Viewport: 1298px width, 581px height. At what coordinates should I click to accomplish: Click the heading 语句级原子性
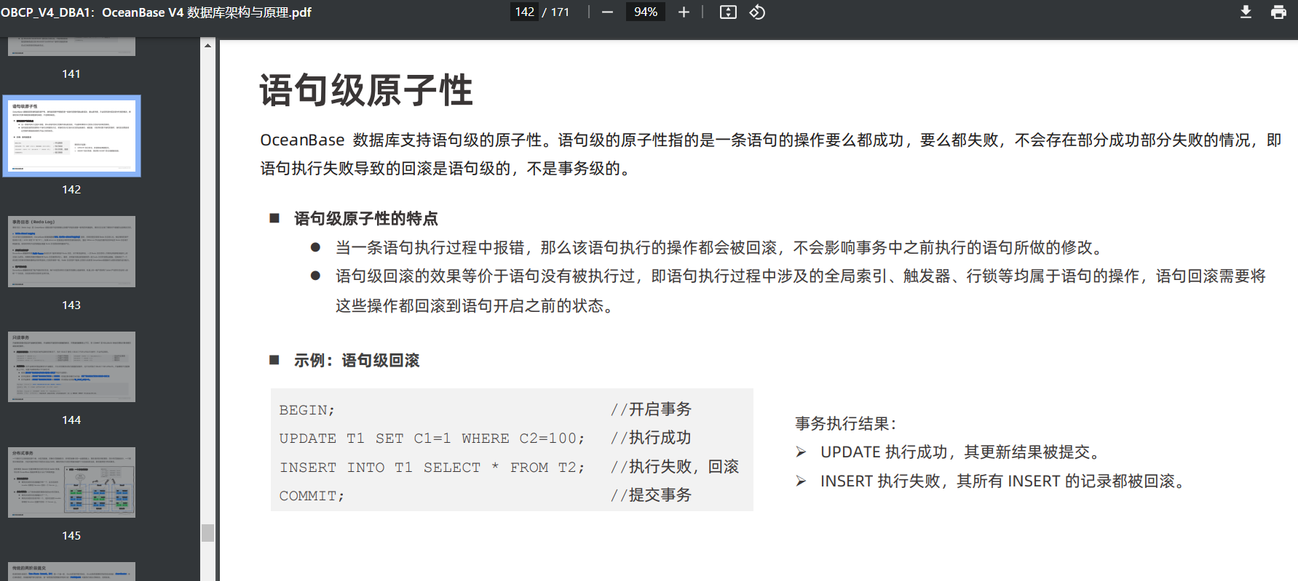click(x=366, y=91)
